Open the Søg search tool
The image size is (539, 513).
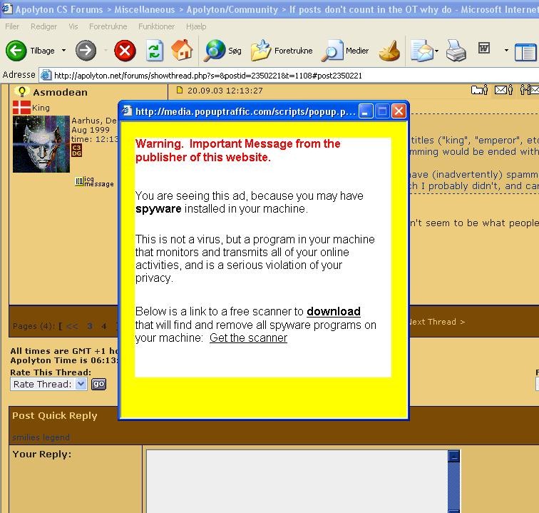[x=222, y=51]
